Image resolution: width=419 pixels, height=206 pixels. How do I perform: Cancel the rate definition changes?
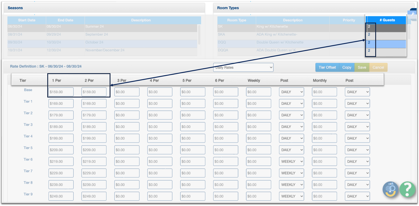[x=378, y=67]
